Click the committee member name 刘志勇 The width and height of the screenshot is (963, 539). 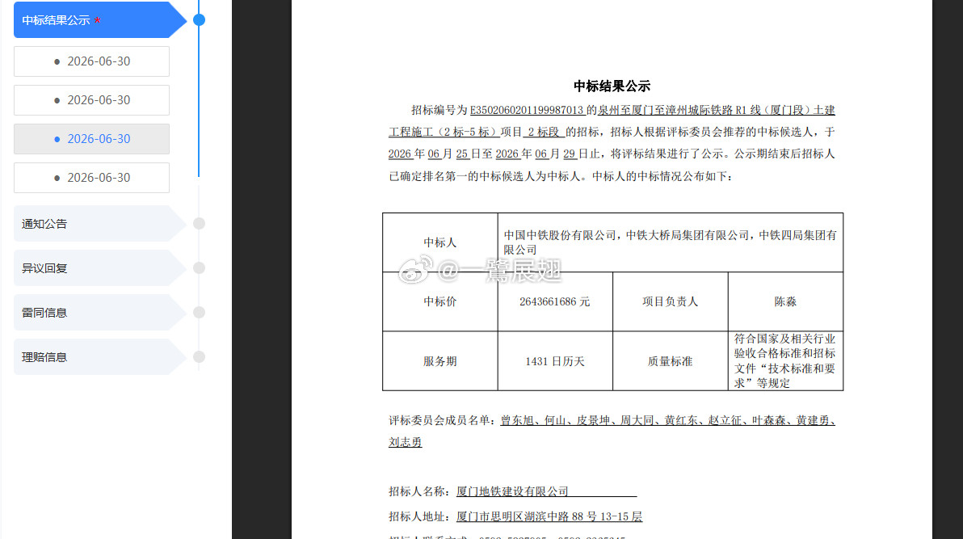(x=406, y=442)
